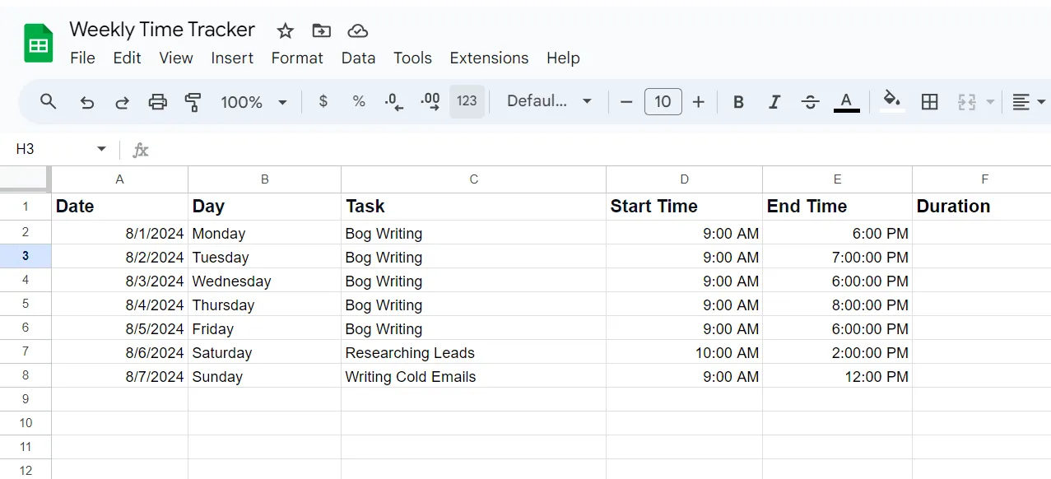The width and height of the screenshot is (1051, 479).
Task: Open the Data menu
Action: pyautogui.click(x=358, y=58)
